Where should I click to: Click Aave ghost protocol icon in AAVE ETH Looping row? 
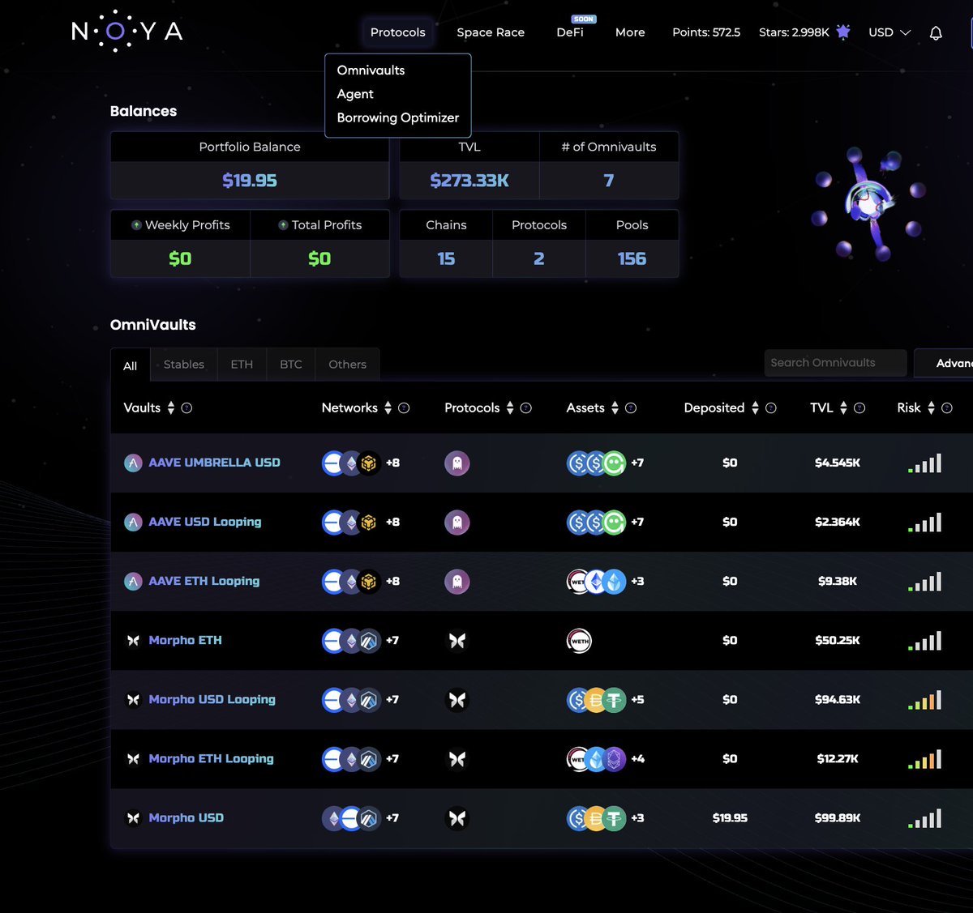click(x=457, y=582)
